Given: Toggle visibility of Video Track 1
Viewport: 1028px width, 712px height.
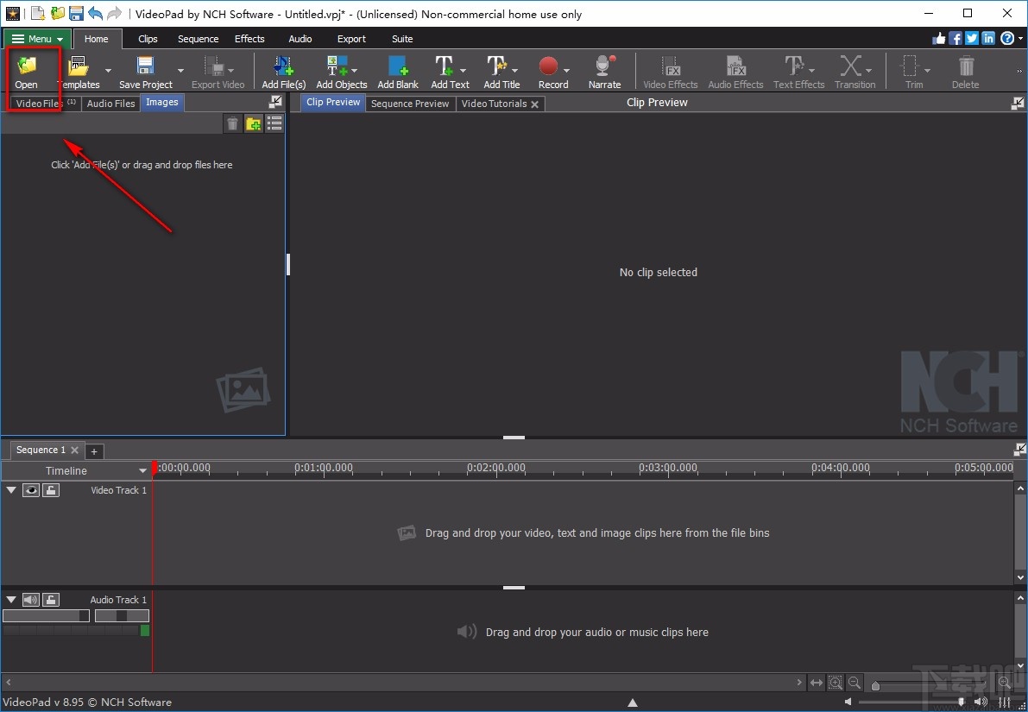Looking at the screenshot, I should point(31,489).
